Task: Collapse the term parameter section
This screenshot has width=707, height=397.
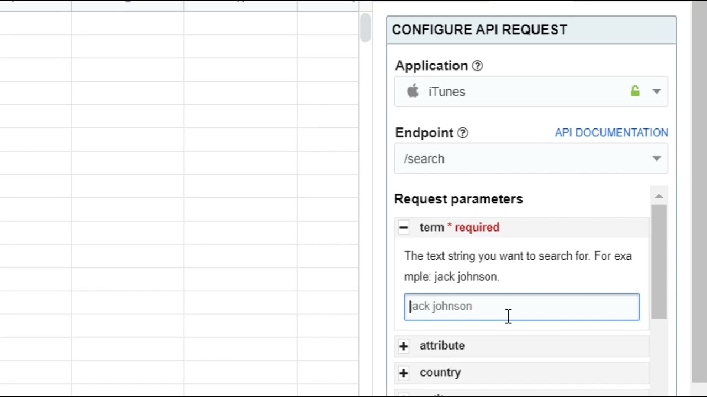Action: (403, 227)
